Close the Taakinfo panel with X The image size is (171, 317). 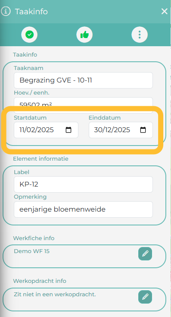click(x=165, y=12)
